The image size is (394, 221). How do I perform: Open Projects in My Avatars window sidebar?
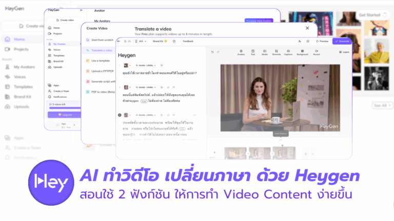(x=55, y=34)
